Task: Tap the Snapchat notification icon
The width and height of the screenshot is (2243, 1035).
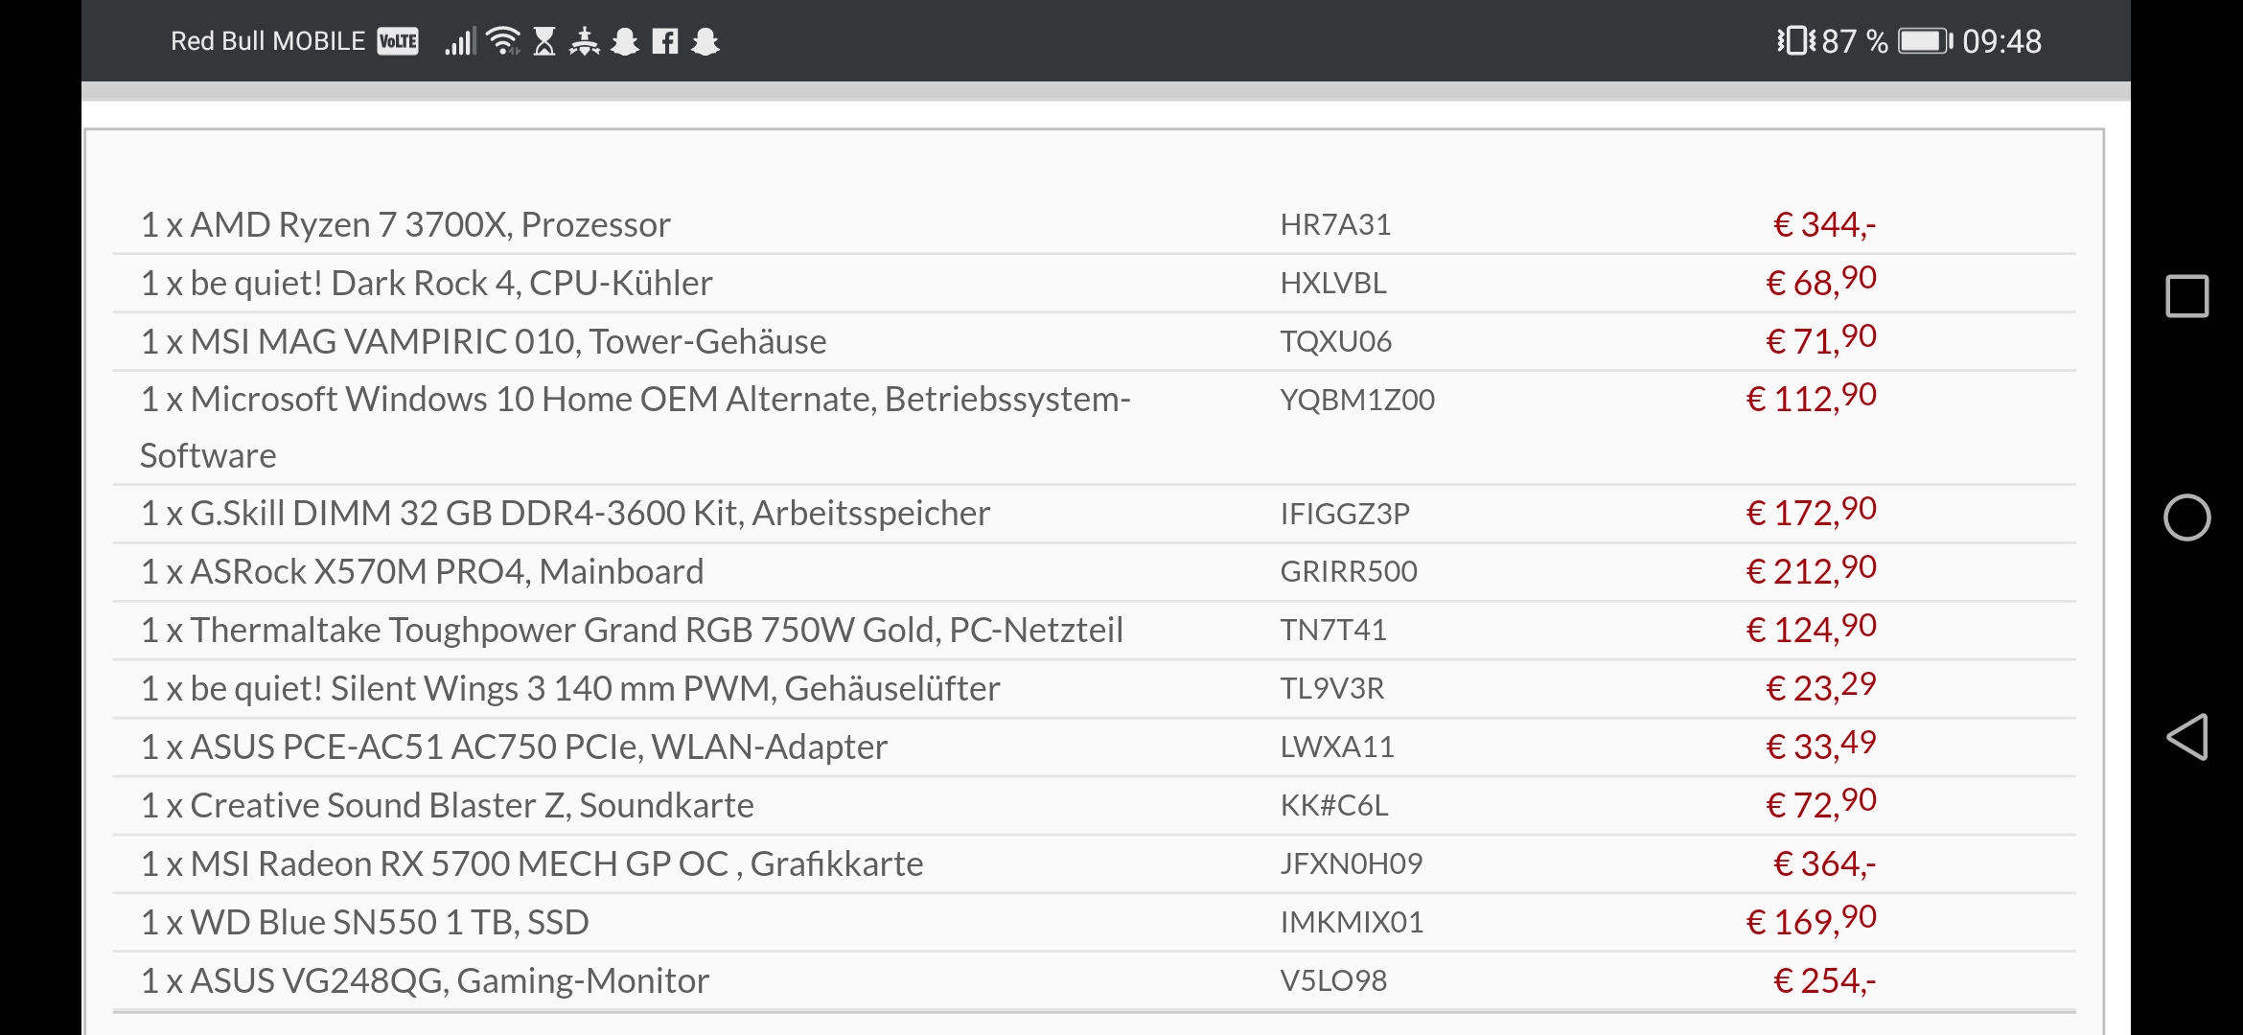Action: 625,40
